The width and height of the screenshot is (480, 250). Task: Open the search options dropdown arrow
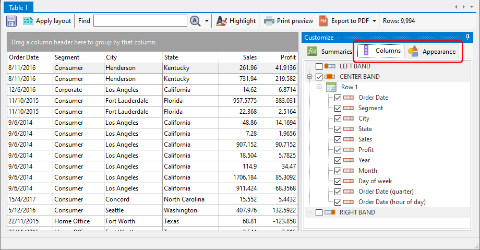207,21
